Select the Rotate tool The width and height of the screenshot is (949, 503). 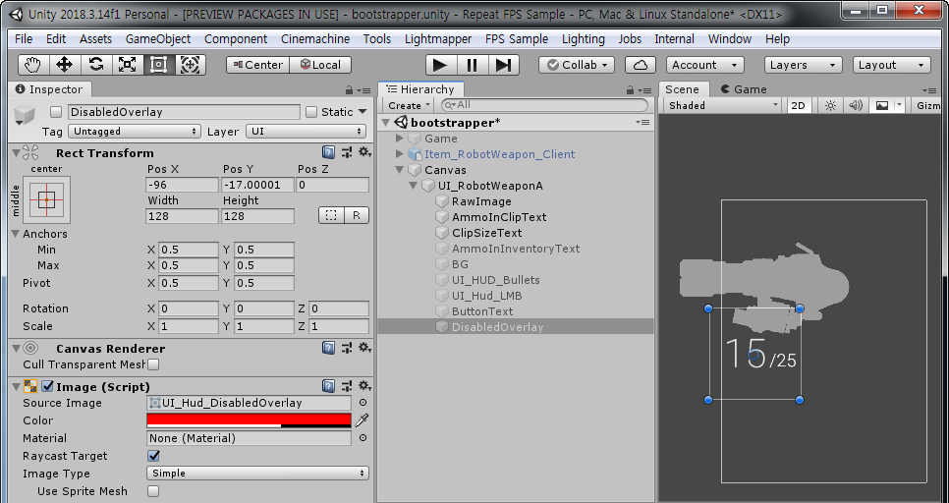click(95, 65)
